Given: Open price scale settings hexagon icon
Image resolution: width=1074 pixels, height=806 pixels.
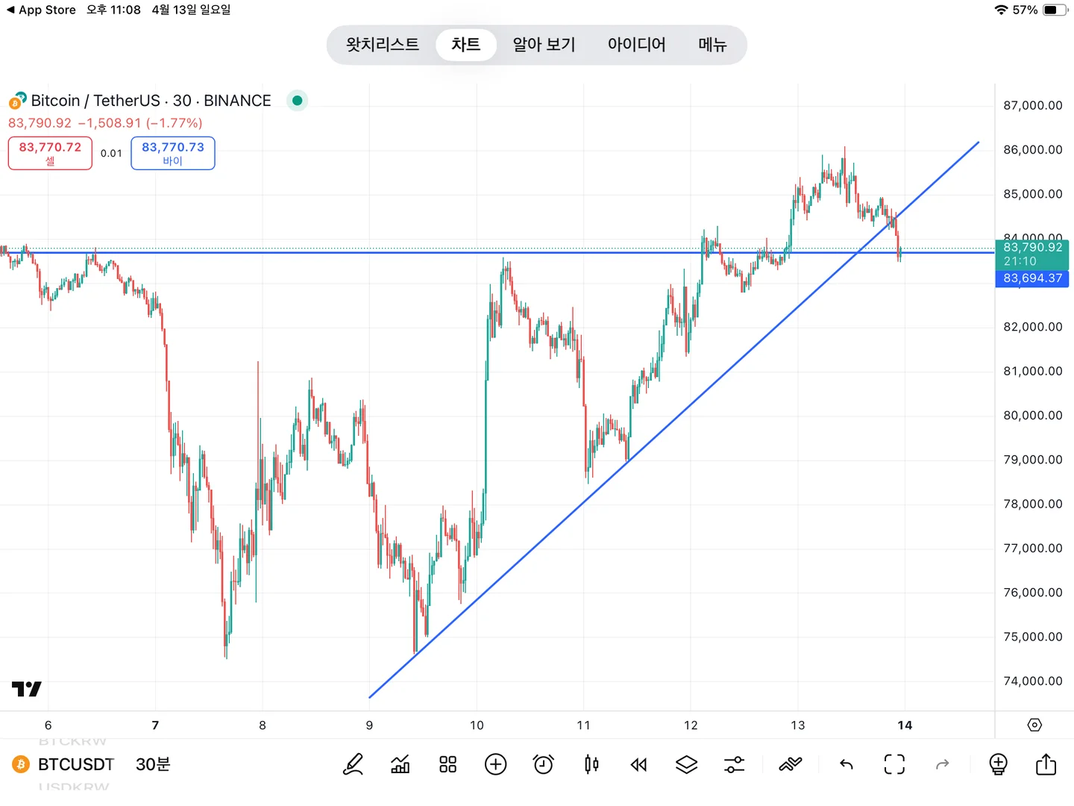Looking at the screenshot, I should click(x=1034, y=725).
